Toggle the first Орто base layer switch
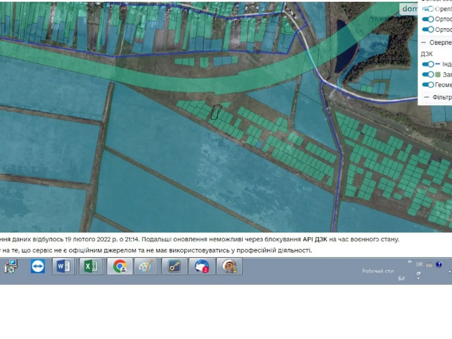This screenshot has height=339, width=452. [428, 19]
